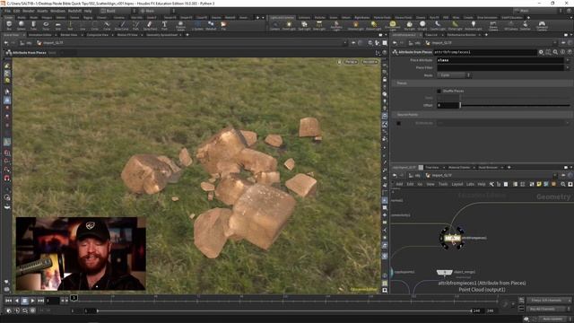574x323 pixels.
Task: Open the Mode dropdown set to Cycle
Action: point(454,75)
